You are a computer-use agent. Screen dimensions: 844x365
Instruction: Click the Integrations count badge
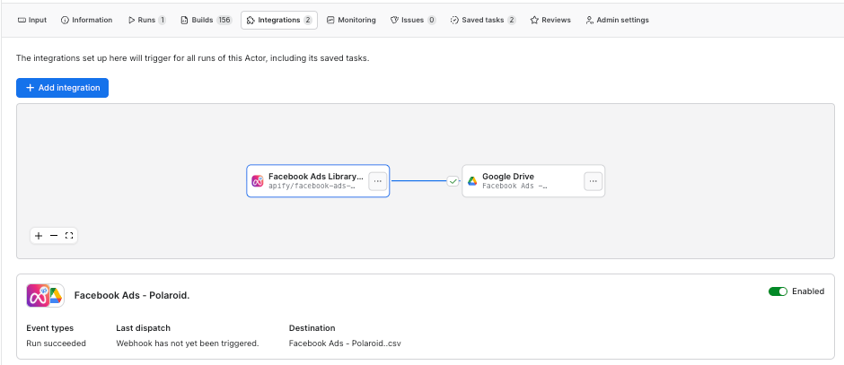point(307,20)
